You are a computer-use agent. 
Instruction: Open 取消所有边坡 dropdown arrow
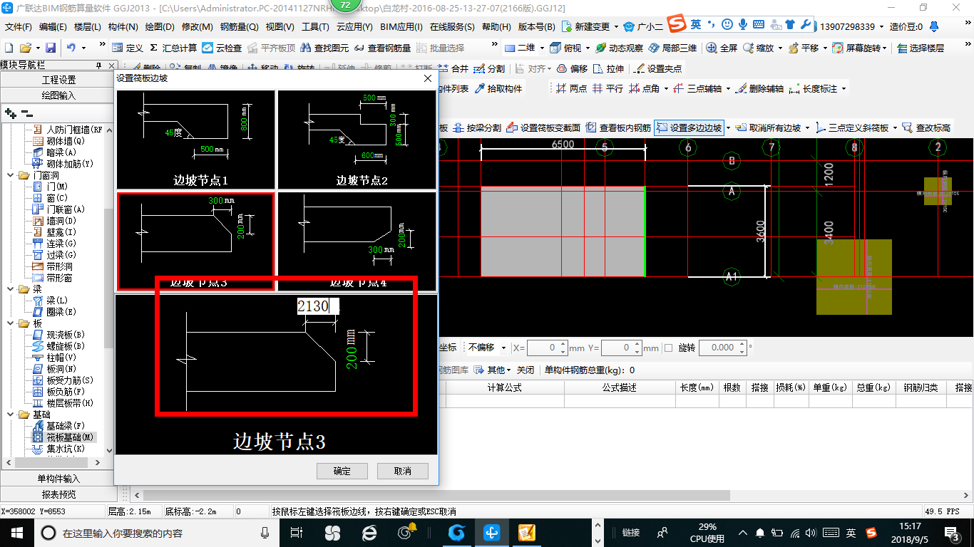807,128
